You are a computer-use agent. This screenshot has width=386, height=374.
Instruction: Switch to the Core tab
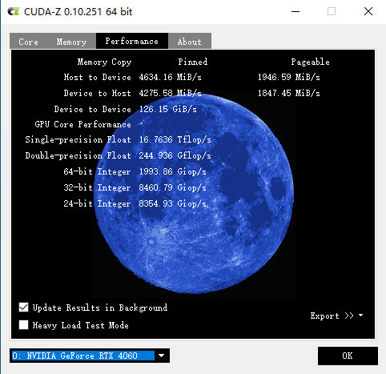click(28, 42)
